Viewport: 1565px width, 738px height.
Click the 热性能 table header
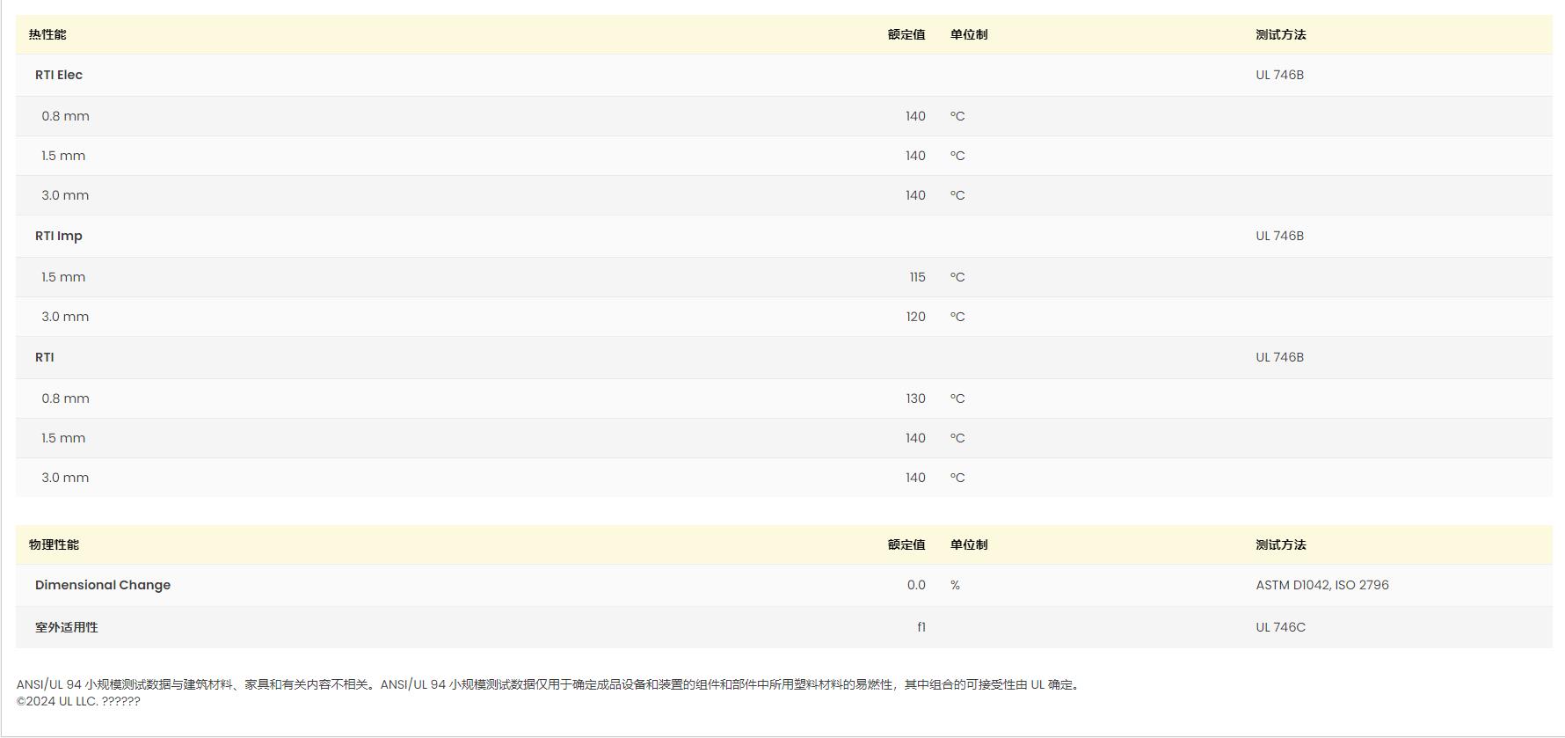pyautogui.click(x=47, y=34)
